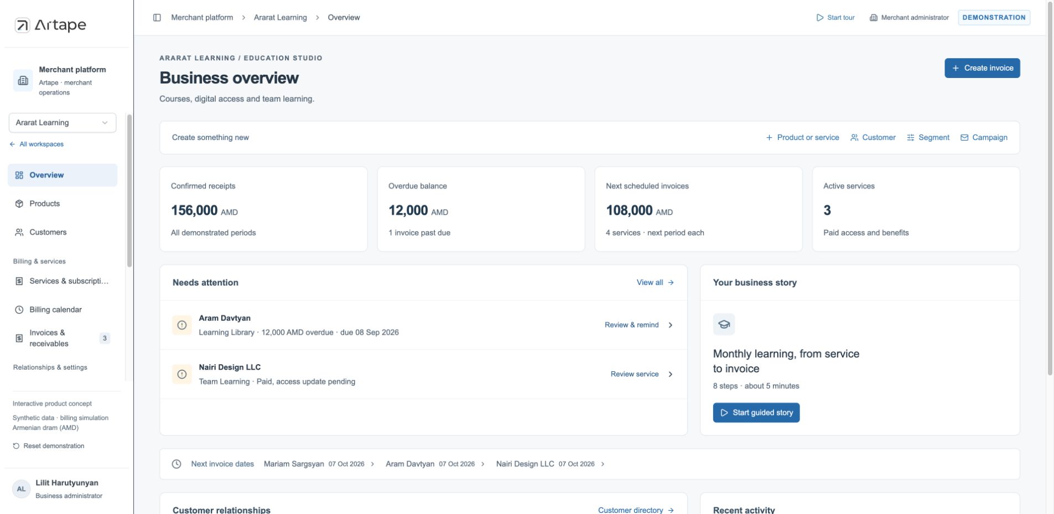Click Review & remind for Aram Davtyan
This screenshot has width=1054, height=514.
tap(631, 325)
